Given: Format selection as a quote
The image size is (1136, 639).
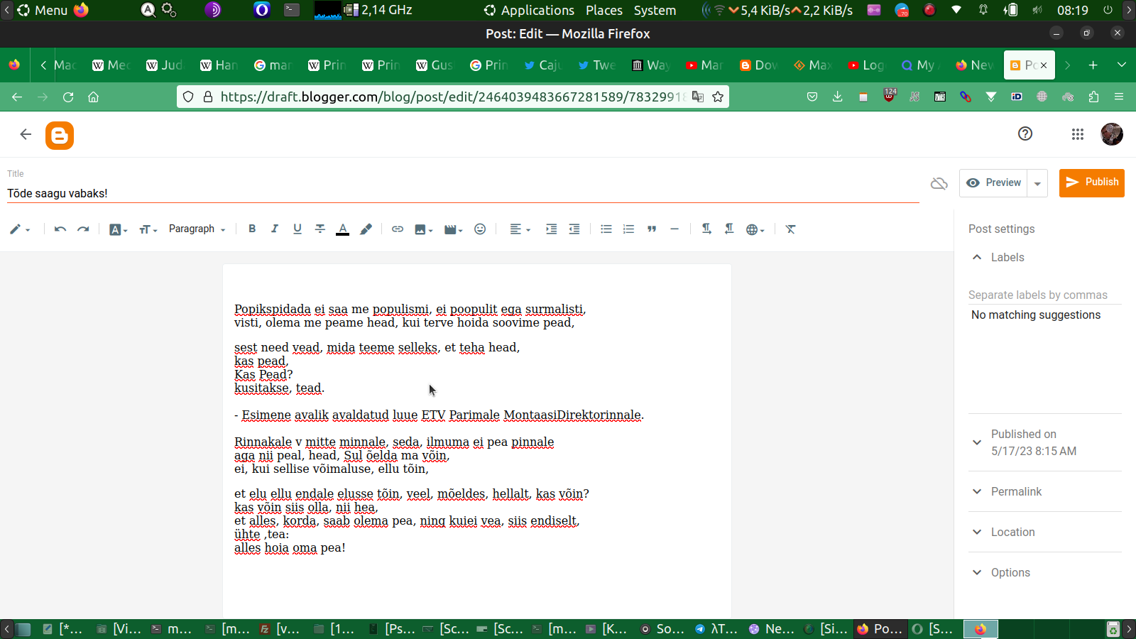Looking at the screenshot, I should [x=652, y=229].
